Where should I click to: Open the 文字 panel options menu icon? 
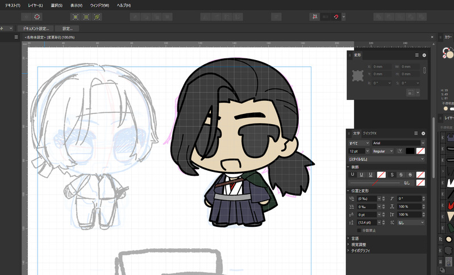(x=416, y=133)
